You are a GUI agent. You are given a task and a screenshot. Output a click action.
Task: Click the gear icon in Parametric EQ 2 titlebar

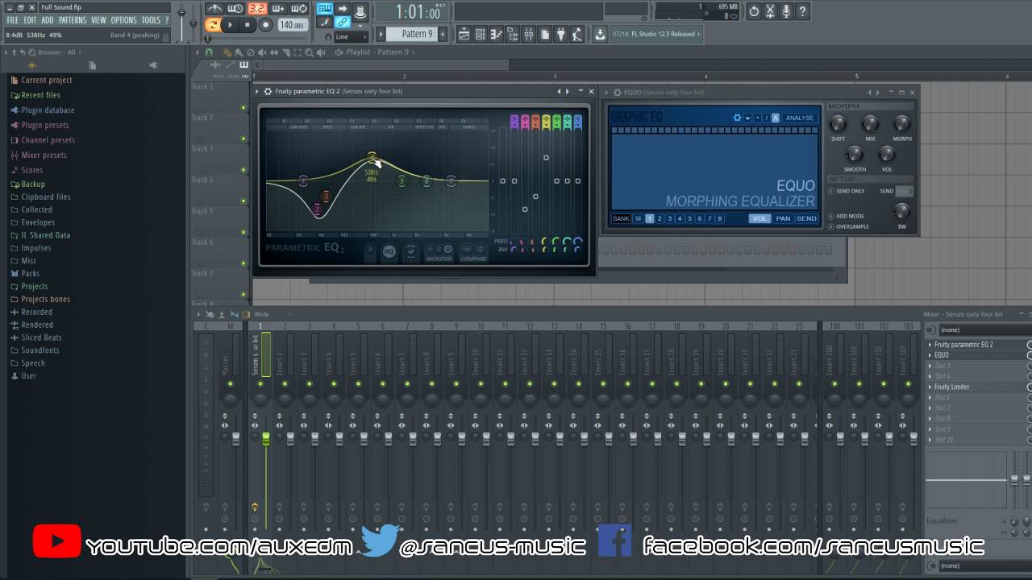click(268, 92)
